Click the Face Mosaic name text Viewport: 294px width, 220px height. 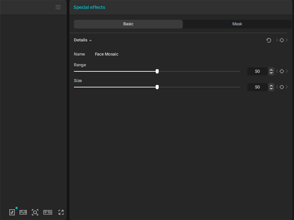coord(107,54)
